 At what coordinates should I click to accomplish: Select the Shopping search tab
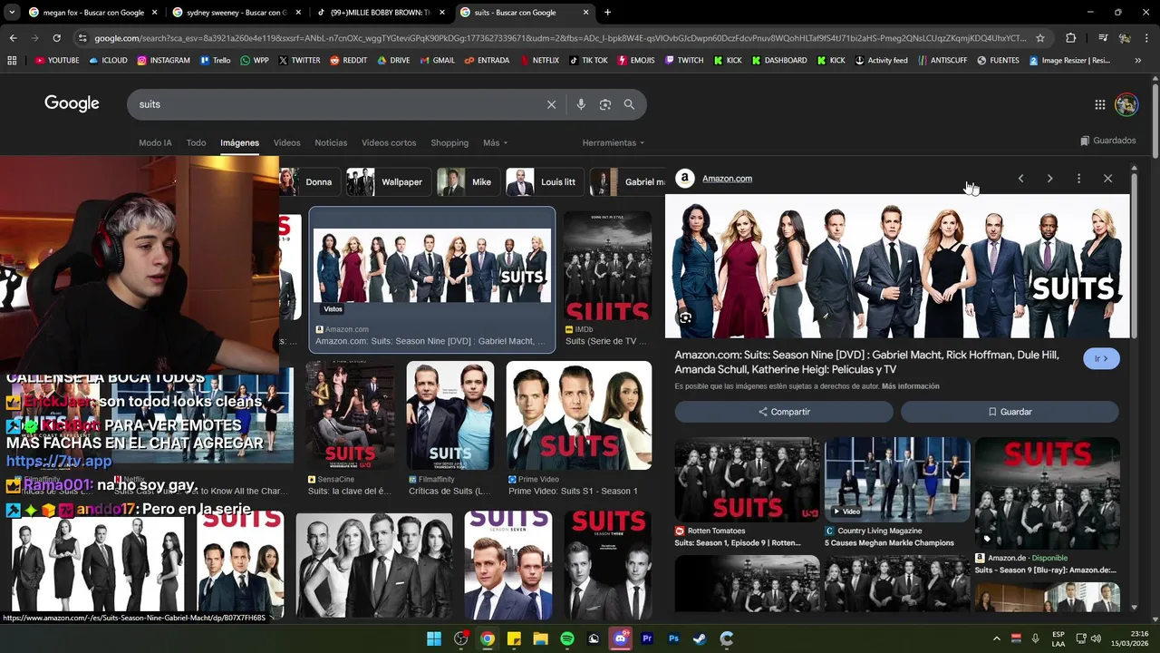pos(449,142)
